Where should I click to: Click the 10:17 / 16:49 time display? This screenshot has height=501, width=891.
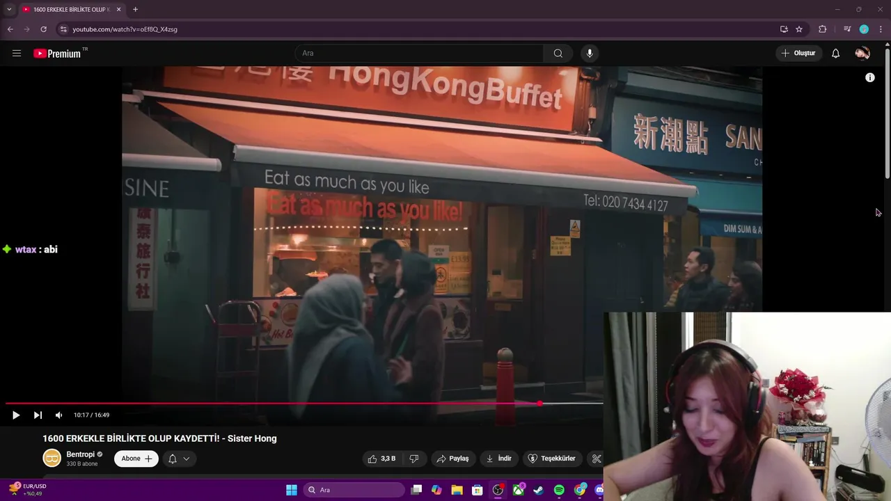[91, 415]
